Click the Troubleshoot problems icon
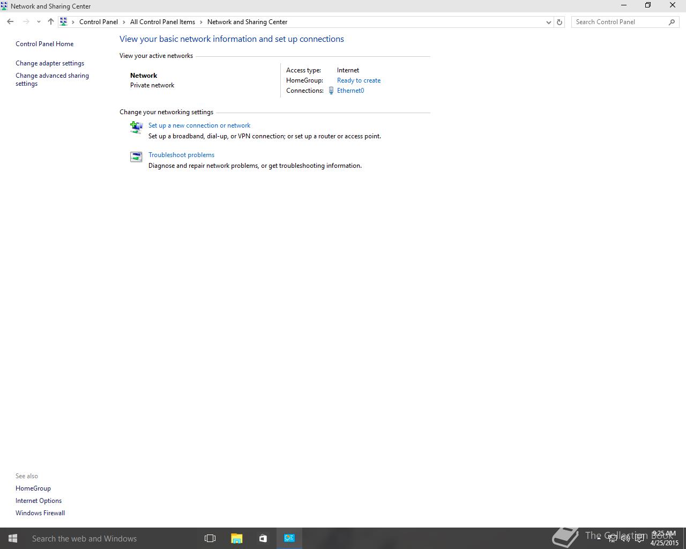Image resolution: width=686 pixels, height=549 pixels. [x=136, y=157]
